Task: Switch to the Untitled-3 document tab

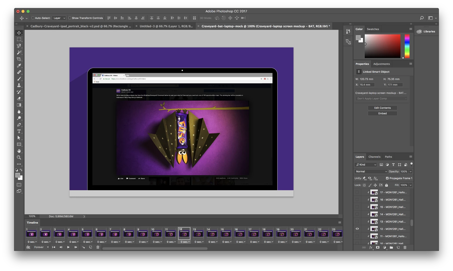Action: (x=166, y=26)
